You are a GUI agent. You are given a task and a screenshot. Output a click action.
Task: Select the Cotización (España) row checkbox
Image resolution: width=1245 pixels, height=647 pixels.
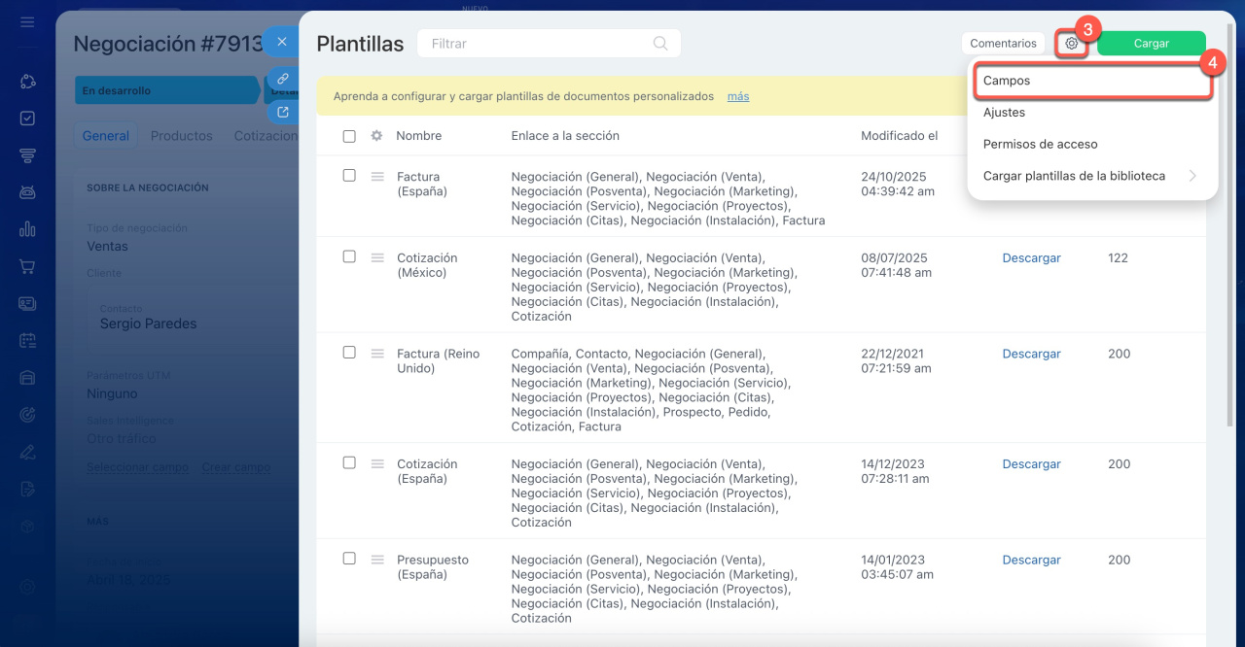349,463
